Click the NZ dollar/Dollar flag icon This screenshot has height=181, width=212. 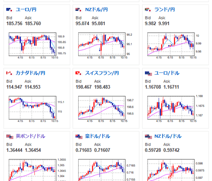pos(148,136)
